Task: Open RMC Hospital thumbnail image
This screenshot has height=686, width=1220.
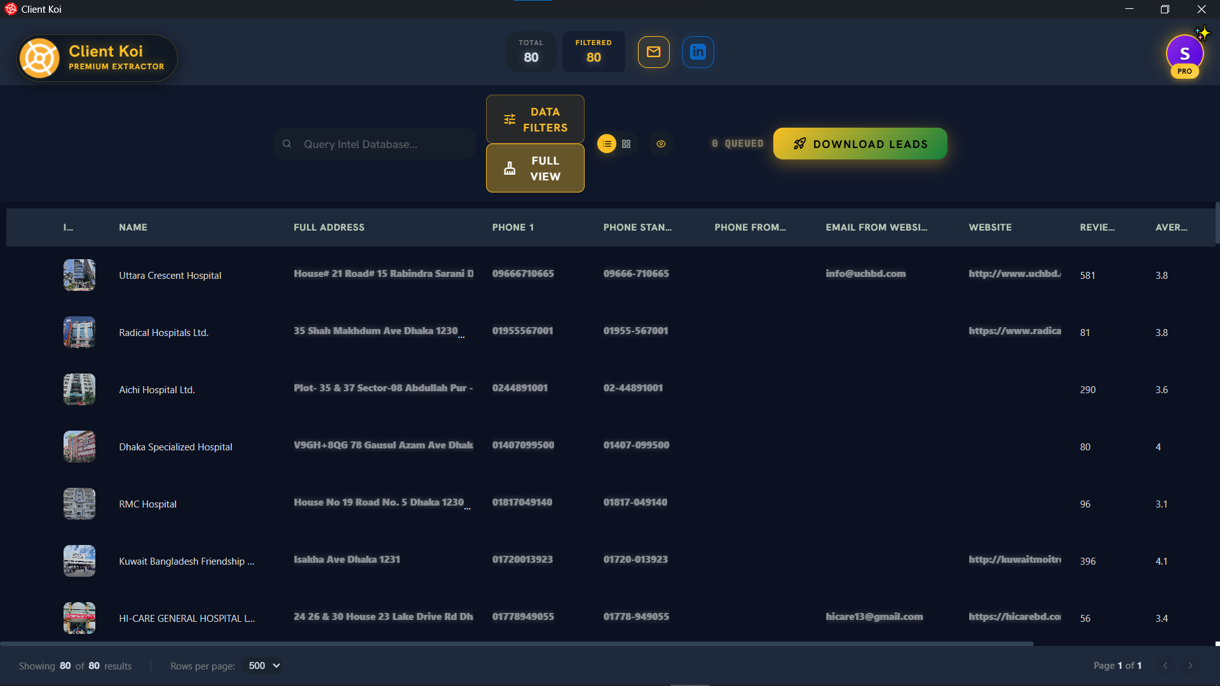Action: click(79, 504)
